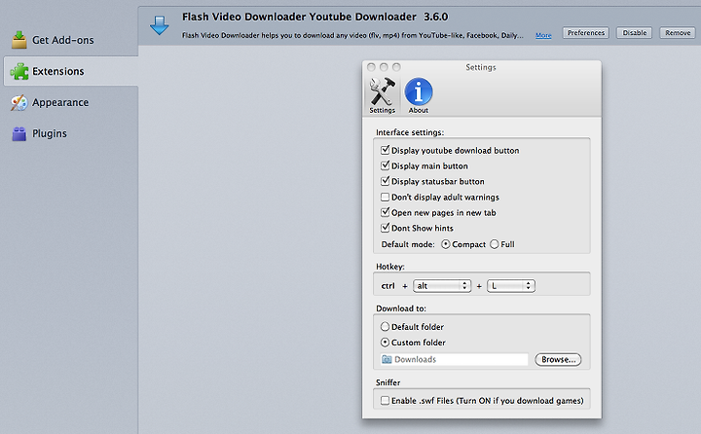
Task: Click the purple Plugins brick icon
Action: pyautogui.click(x=19, y=133)
